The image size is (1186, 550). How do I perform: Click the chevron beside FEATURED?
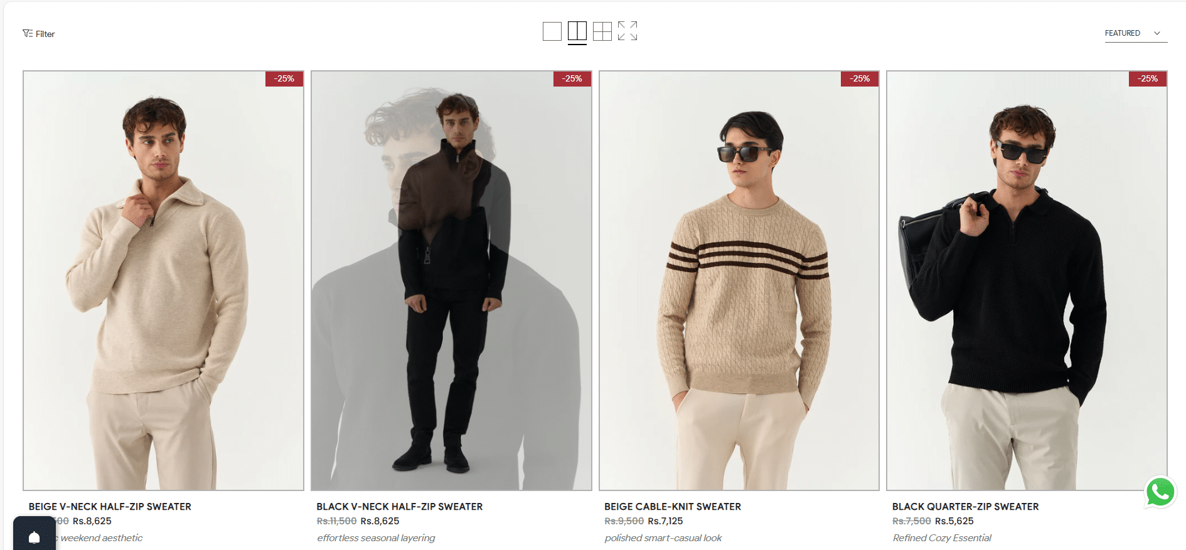coord(1157,33)
